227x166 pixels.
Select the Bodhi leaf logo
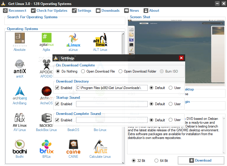(x=20, y=147)
